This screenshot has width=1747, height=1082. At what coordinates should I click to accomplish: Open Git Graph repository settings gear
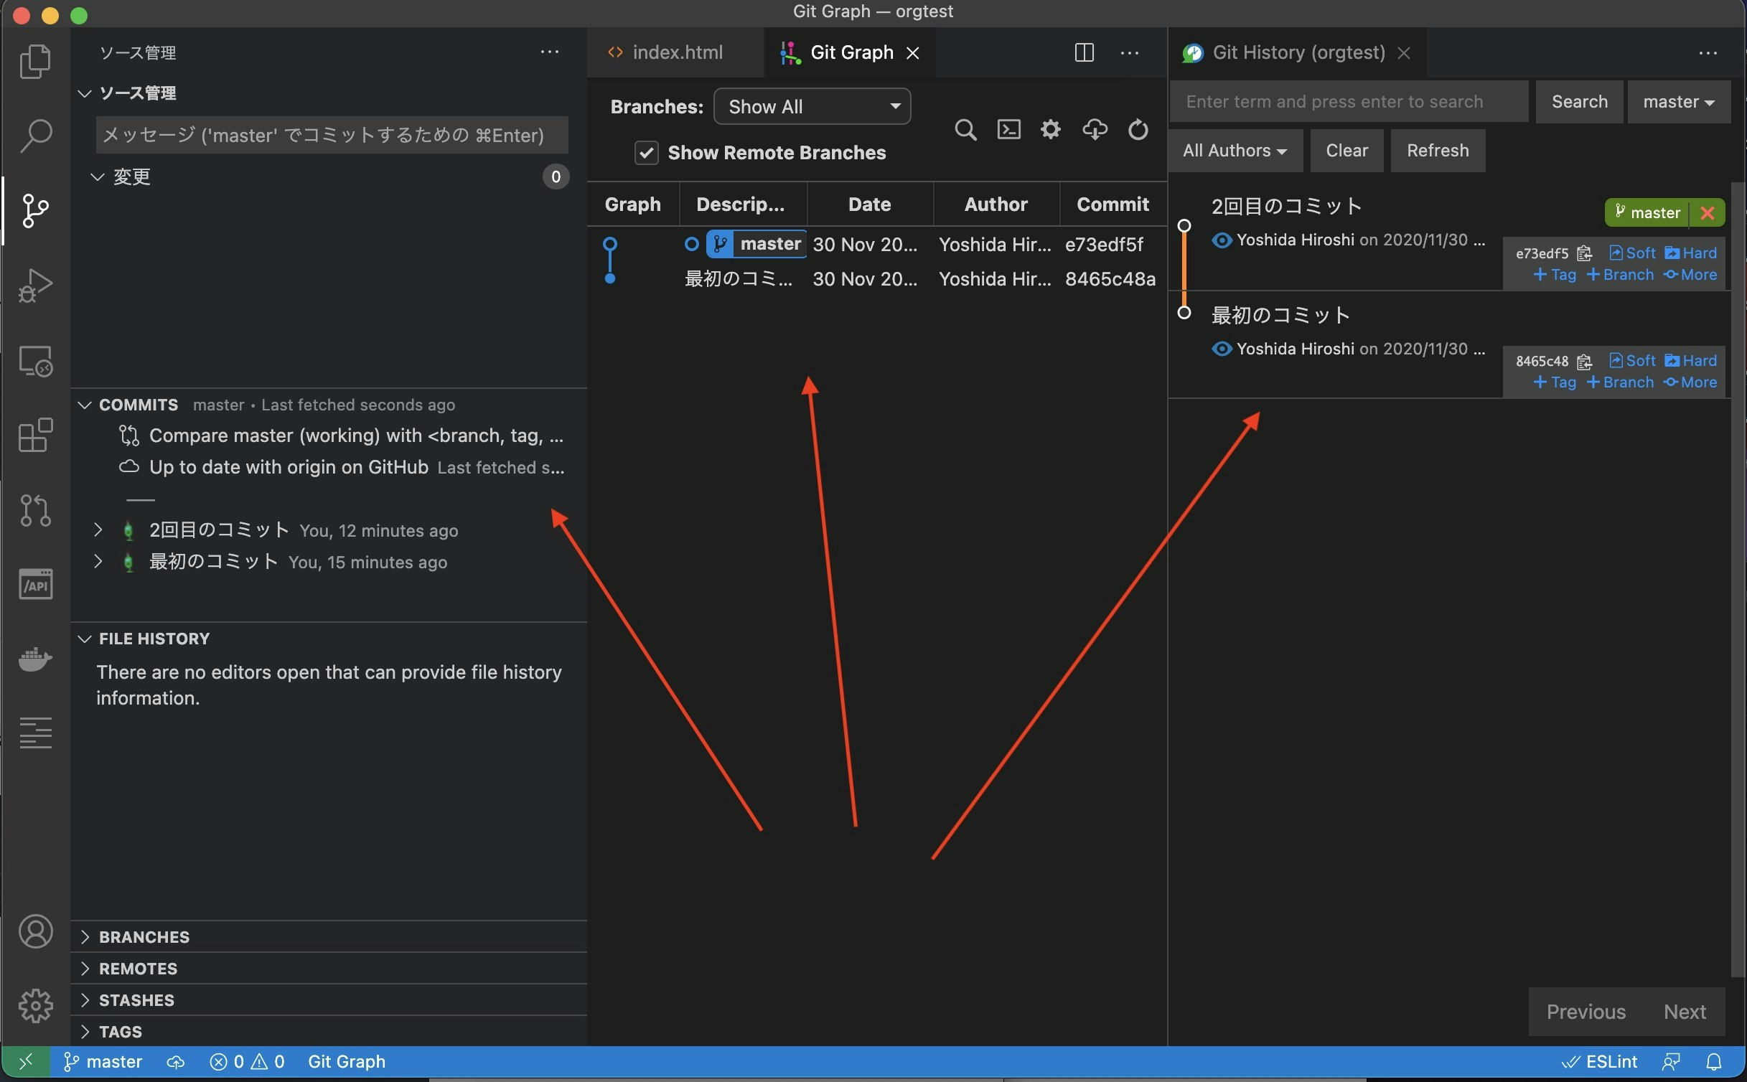[x=1050, y=130]
